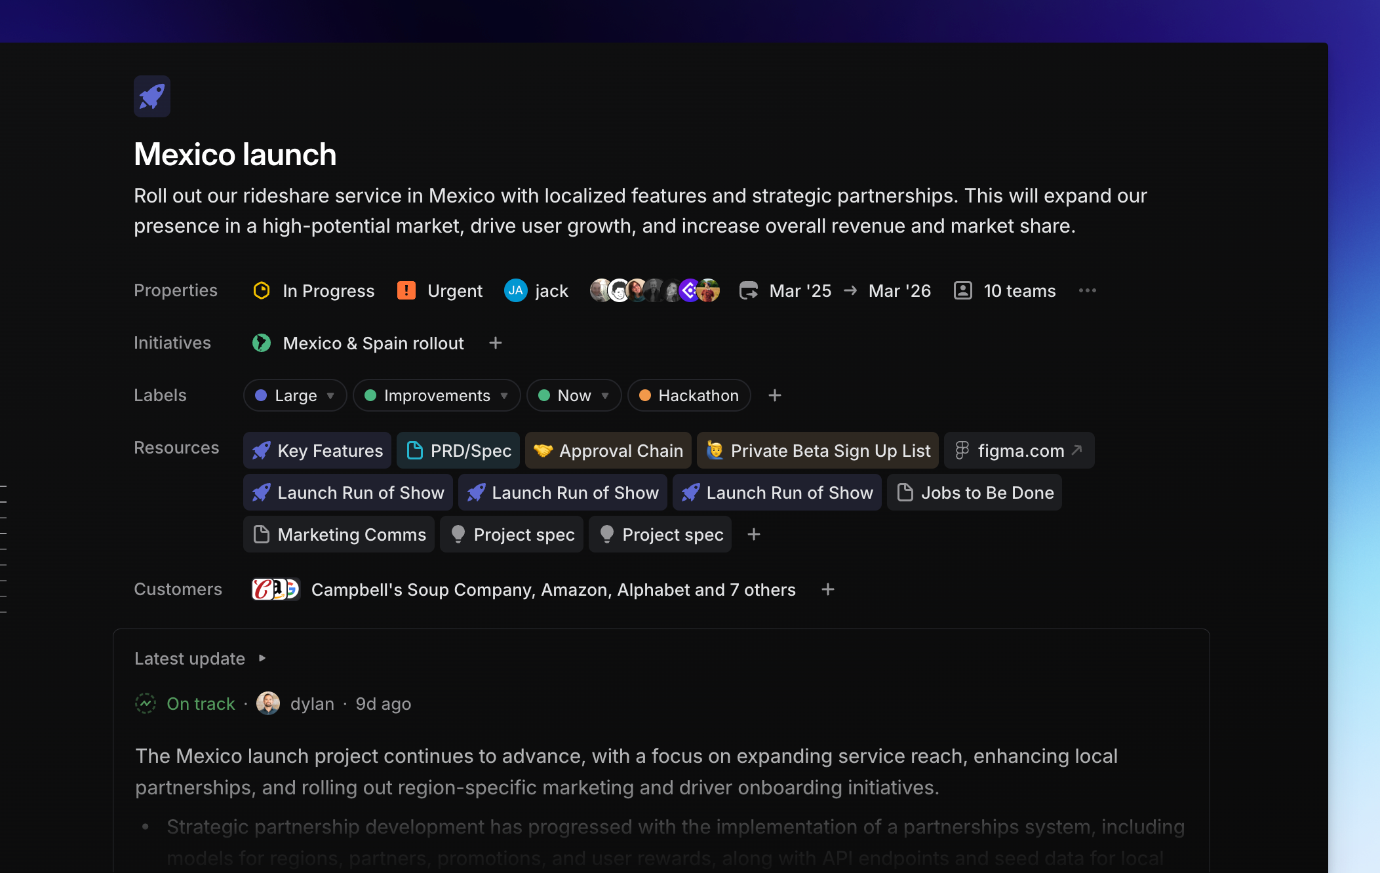View the 10 teams assigned to project
This screenshot has width=1380, height=873.
(1004, 290)
